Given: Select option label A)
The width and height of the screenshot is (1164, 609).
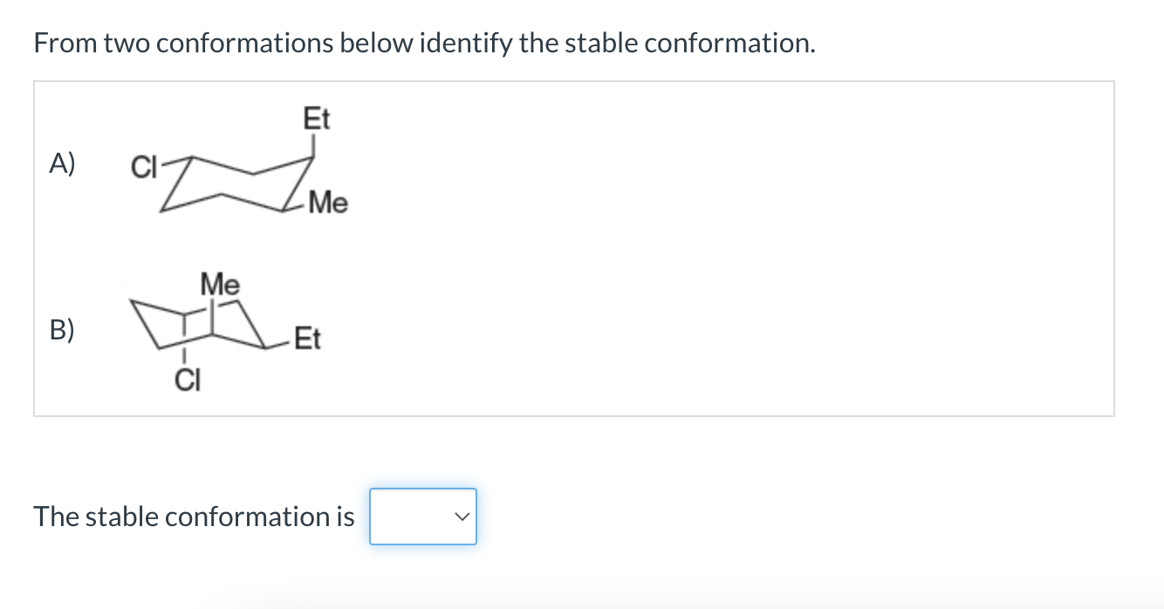Looking at the screenshot, I should 62,162.
